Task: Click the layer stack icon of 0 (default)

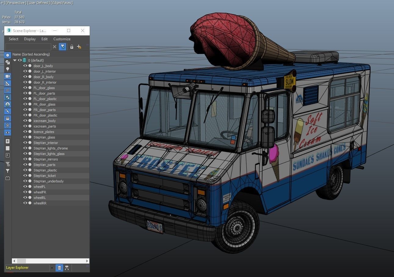Action: 24,60
